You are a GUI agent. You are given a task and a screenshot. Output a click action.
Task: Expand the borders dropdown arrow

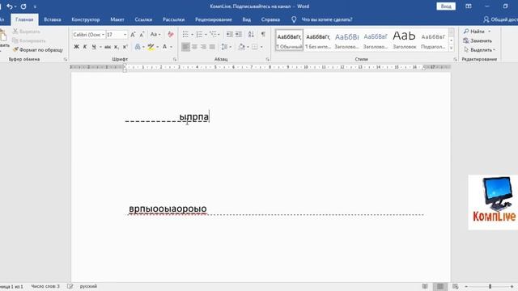pyautogui.click(x=261, y=47)
